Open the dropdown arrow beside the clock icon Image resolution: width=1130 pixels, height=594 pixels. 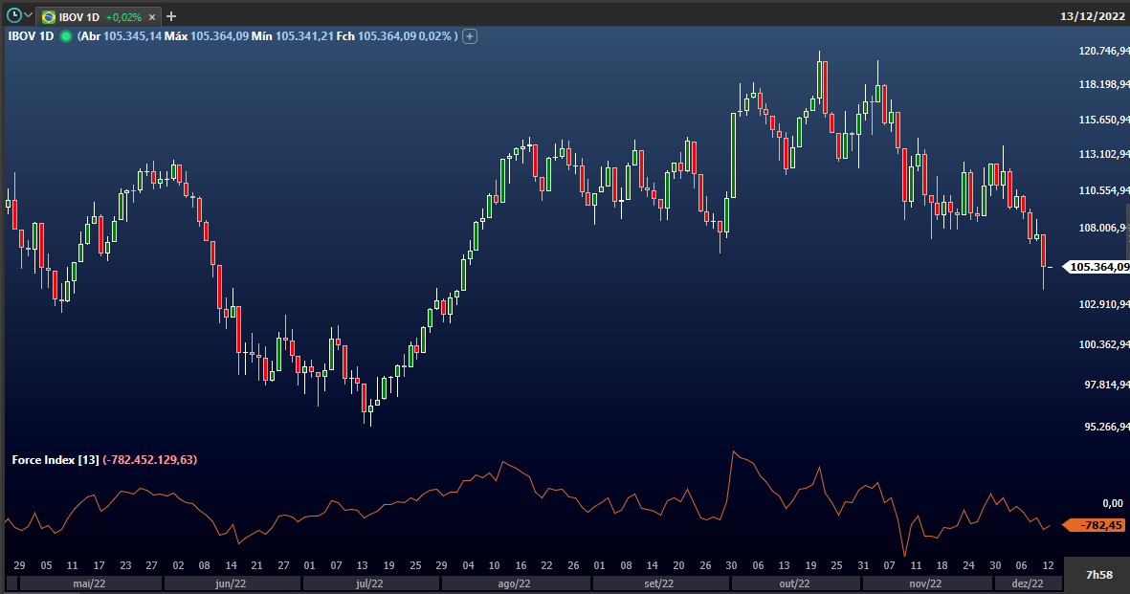tap(29, 14)
